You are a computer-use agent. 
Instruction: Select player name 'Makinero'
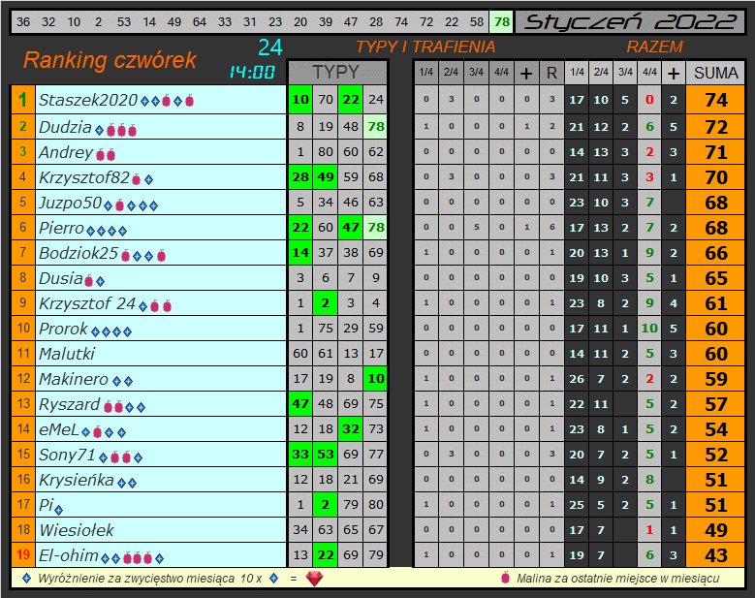pos(74,379)
